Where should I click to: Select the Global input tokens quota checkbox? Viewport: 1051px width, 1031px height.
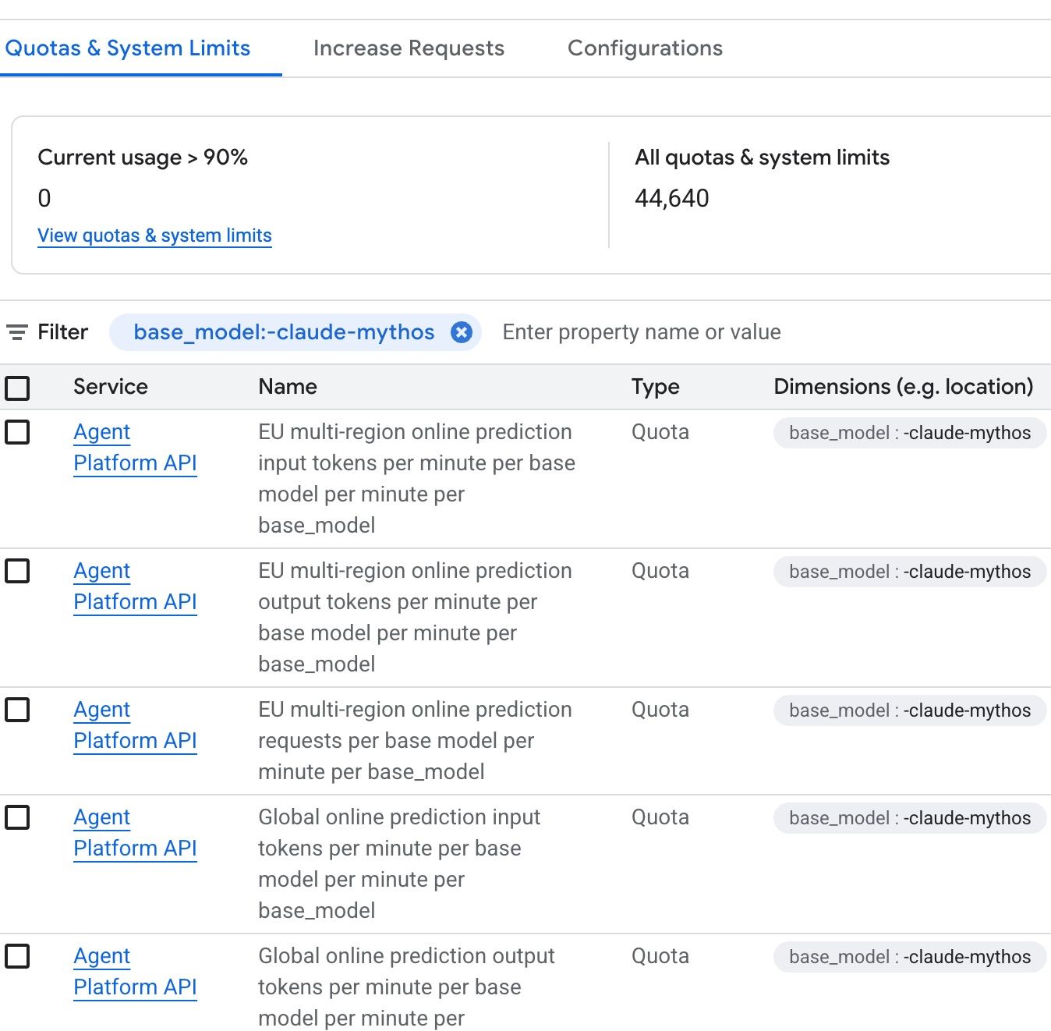(x=17, y=817)
